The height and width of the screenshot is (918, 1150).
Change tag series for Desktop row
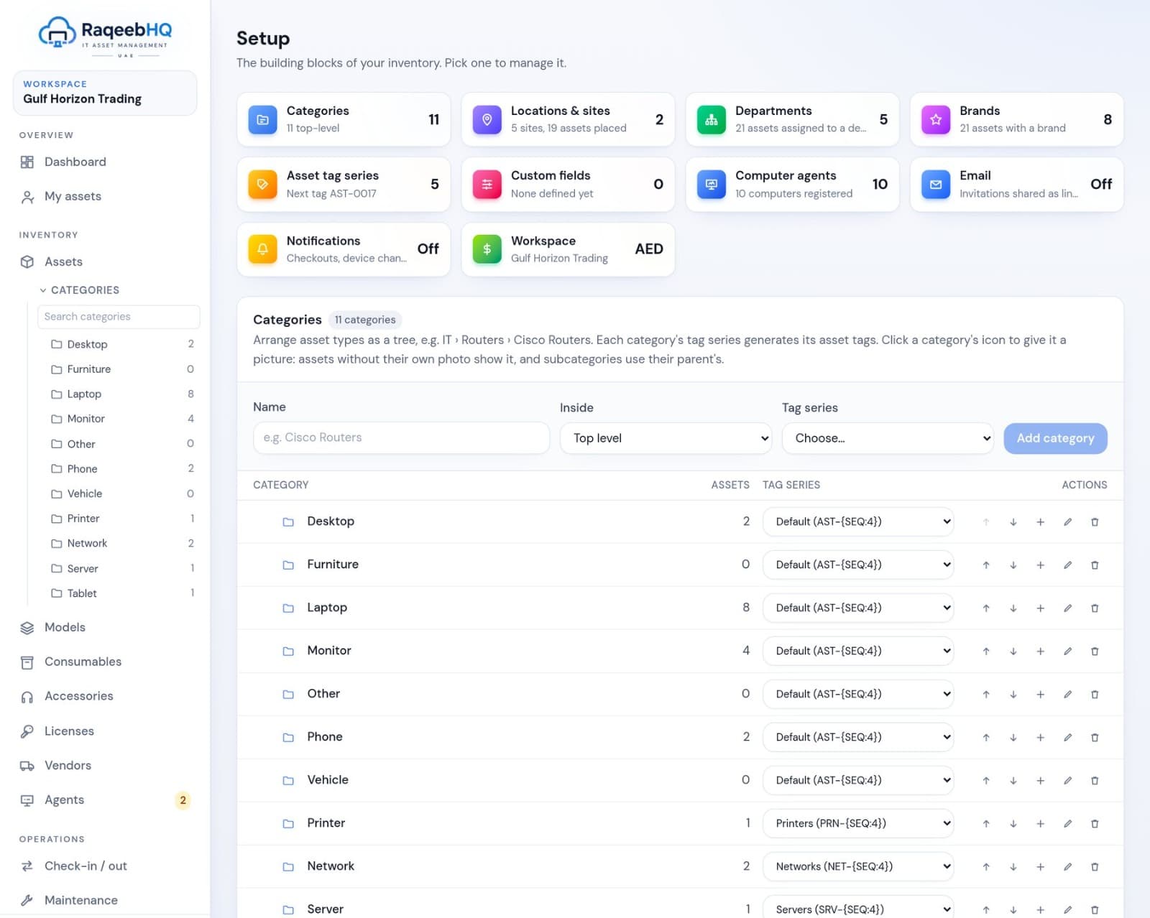click(858, 521)
